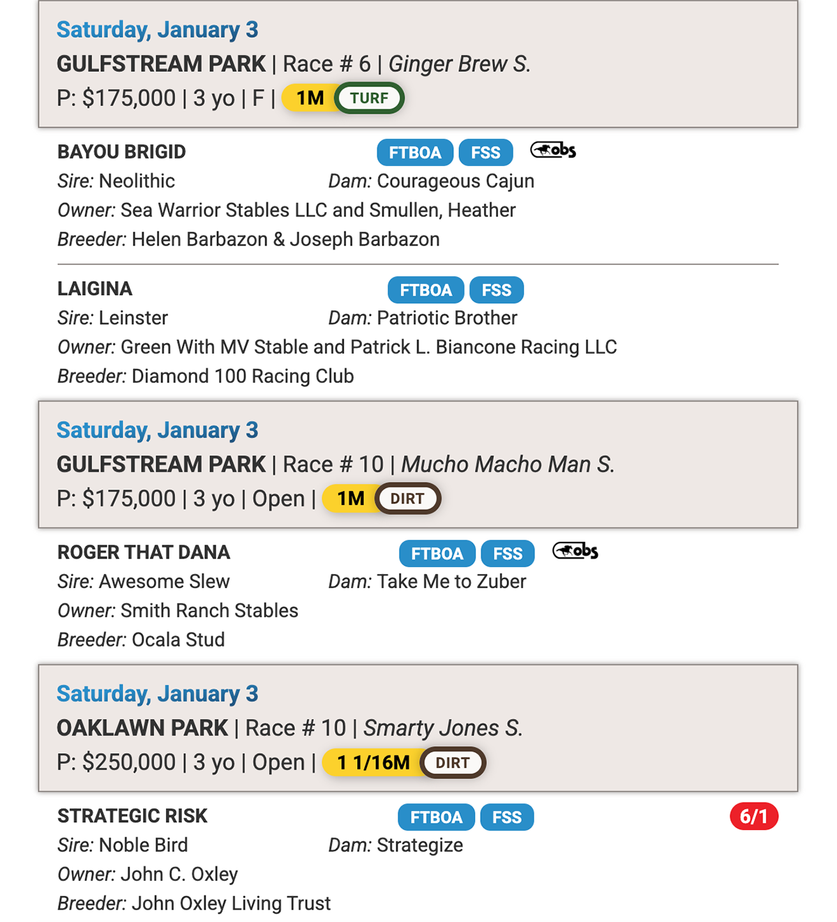
Task: Click the OBS logo beside Bayou Brigid
Action: 553,150
